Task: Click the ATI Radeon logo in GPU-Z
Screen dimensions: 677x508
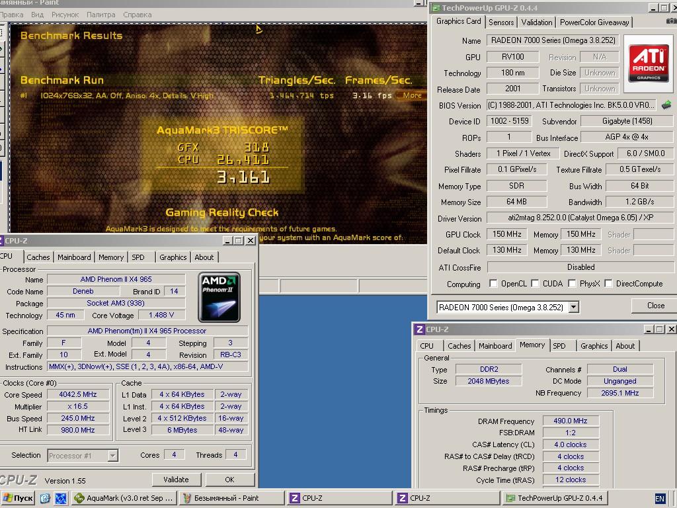Action: pyautogui.click(x=649, y=64)
